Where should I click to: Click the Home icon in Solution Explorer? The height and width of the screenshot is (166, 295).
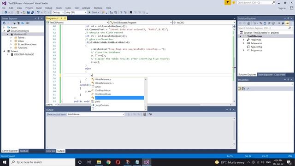coord(248,24)
